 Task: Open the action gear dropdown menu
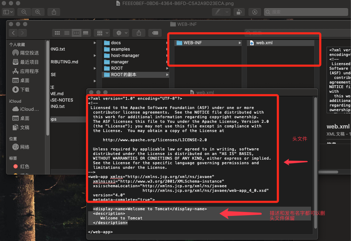click(x=121, y=33)
